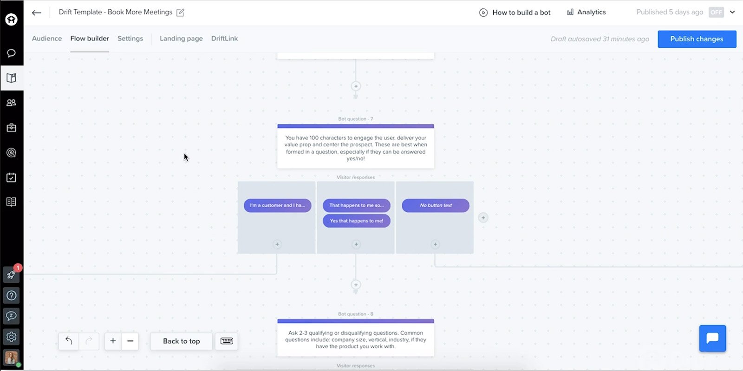Viewport: 743px width, 371px height.
Task: Open the Settings tab
Action: [130, 39]
